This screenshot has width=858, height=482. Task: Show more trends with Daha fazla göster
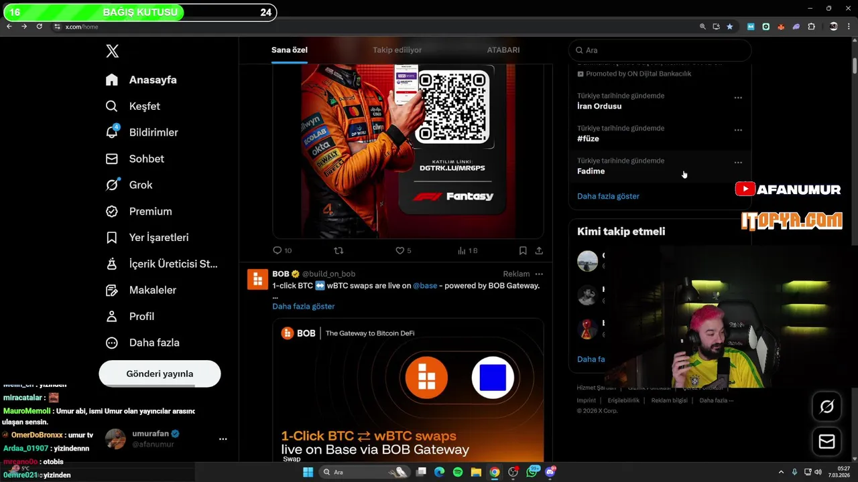pos(608,196)
